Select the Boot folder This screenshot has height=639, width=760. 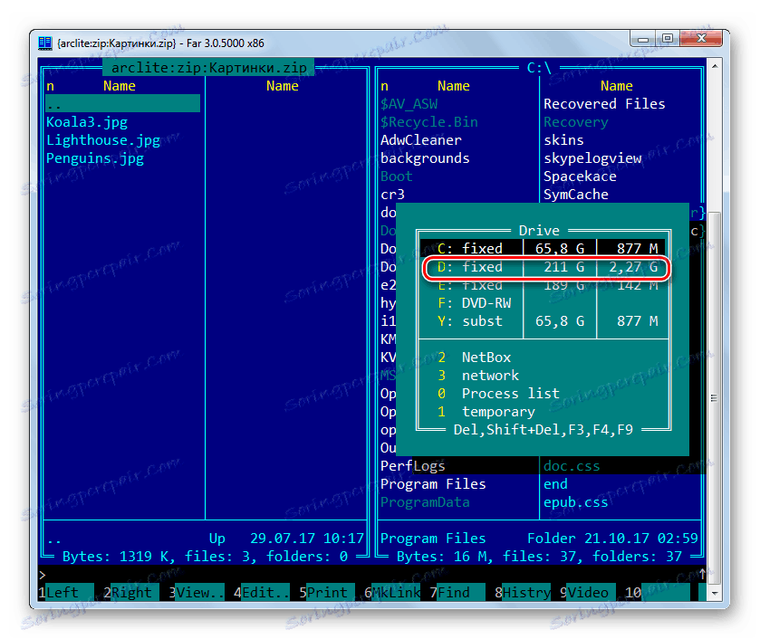point(397,176)
